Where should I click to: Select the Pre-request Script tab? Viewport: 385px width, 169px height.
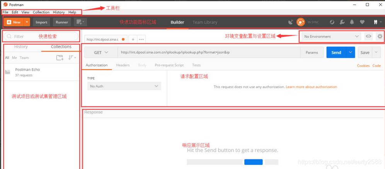[169, 65]
